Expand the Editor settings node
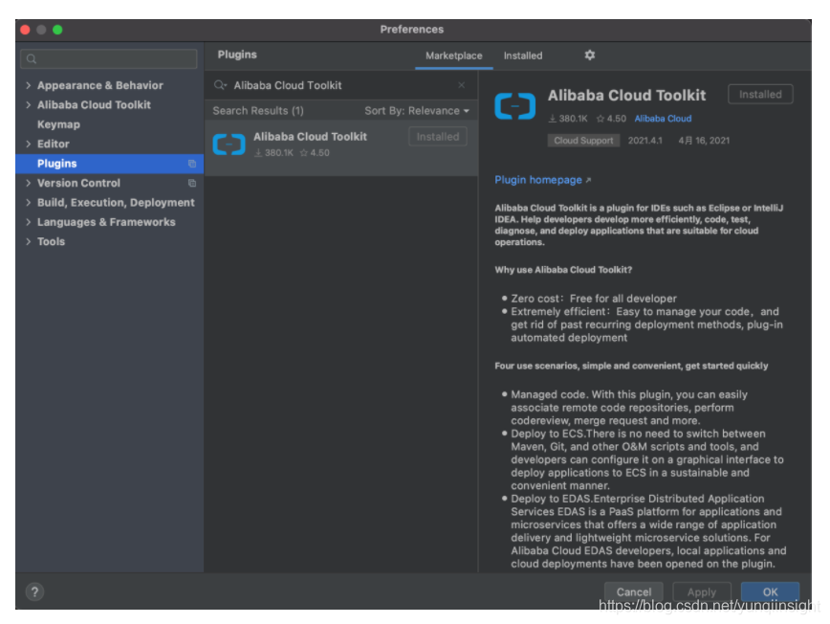 29,145
